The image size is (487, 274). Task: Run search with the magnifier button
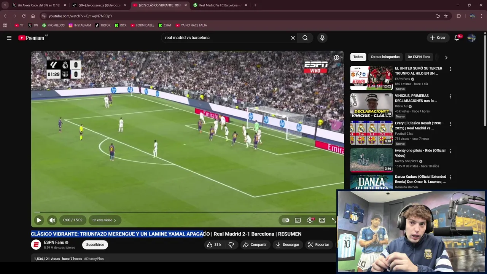(305, 38)
